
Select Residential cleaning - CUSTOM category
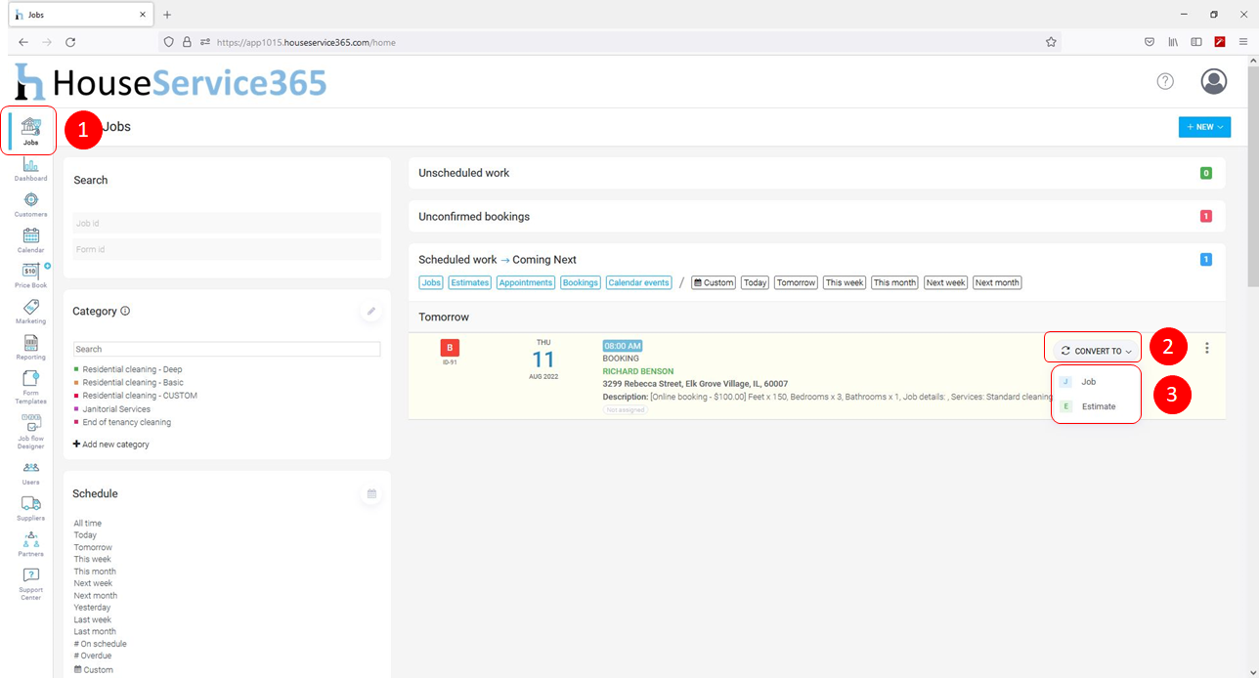[140, 396]
